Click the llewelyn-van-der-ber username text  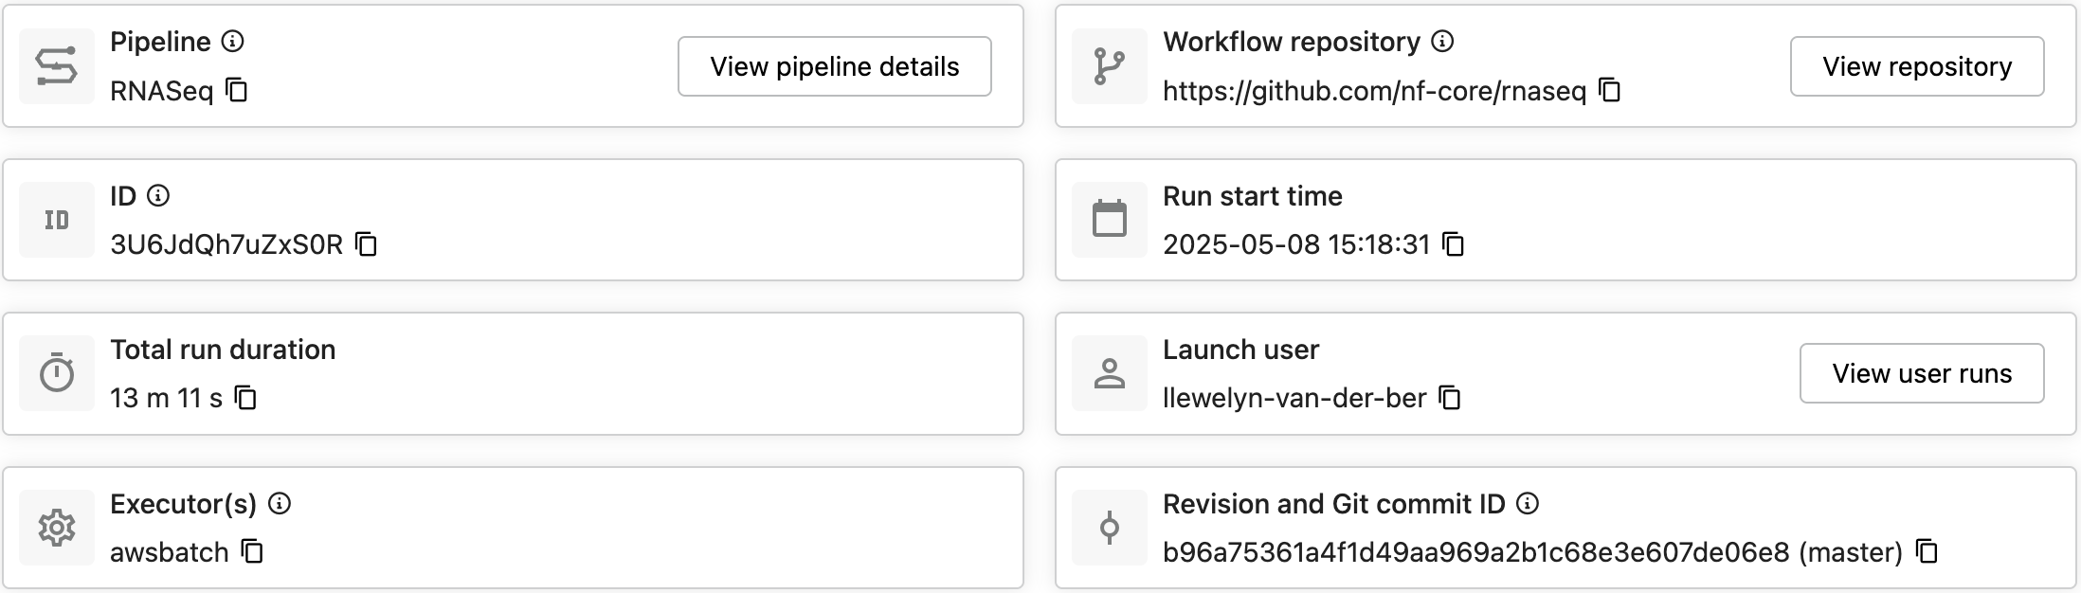coord(1294,398)
